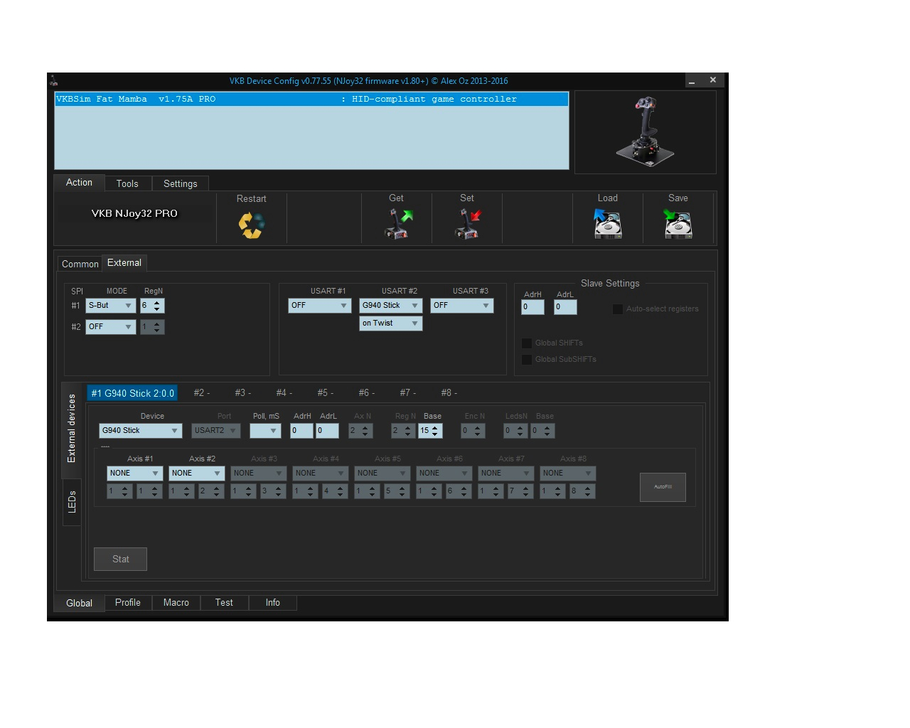Click the Restart device icon

[251, 225]
